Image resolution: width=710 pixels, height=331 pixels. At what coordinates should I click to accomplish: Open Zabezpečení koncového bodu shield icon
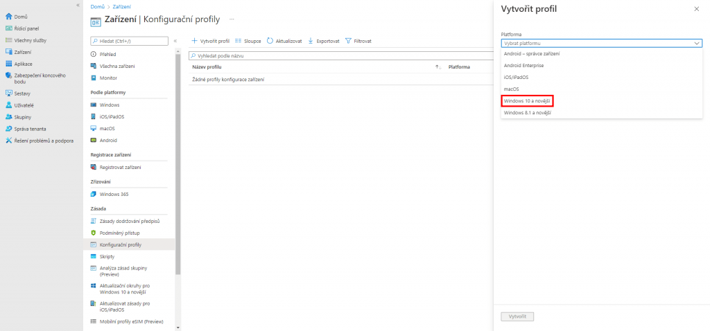[x=9, y=75]
